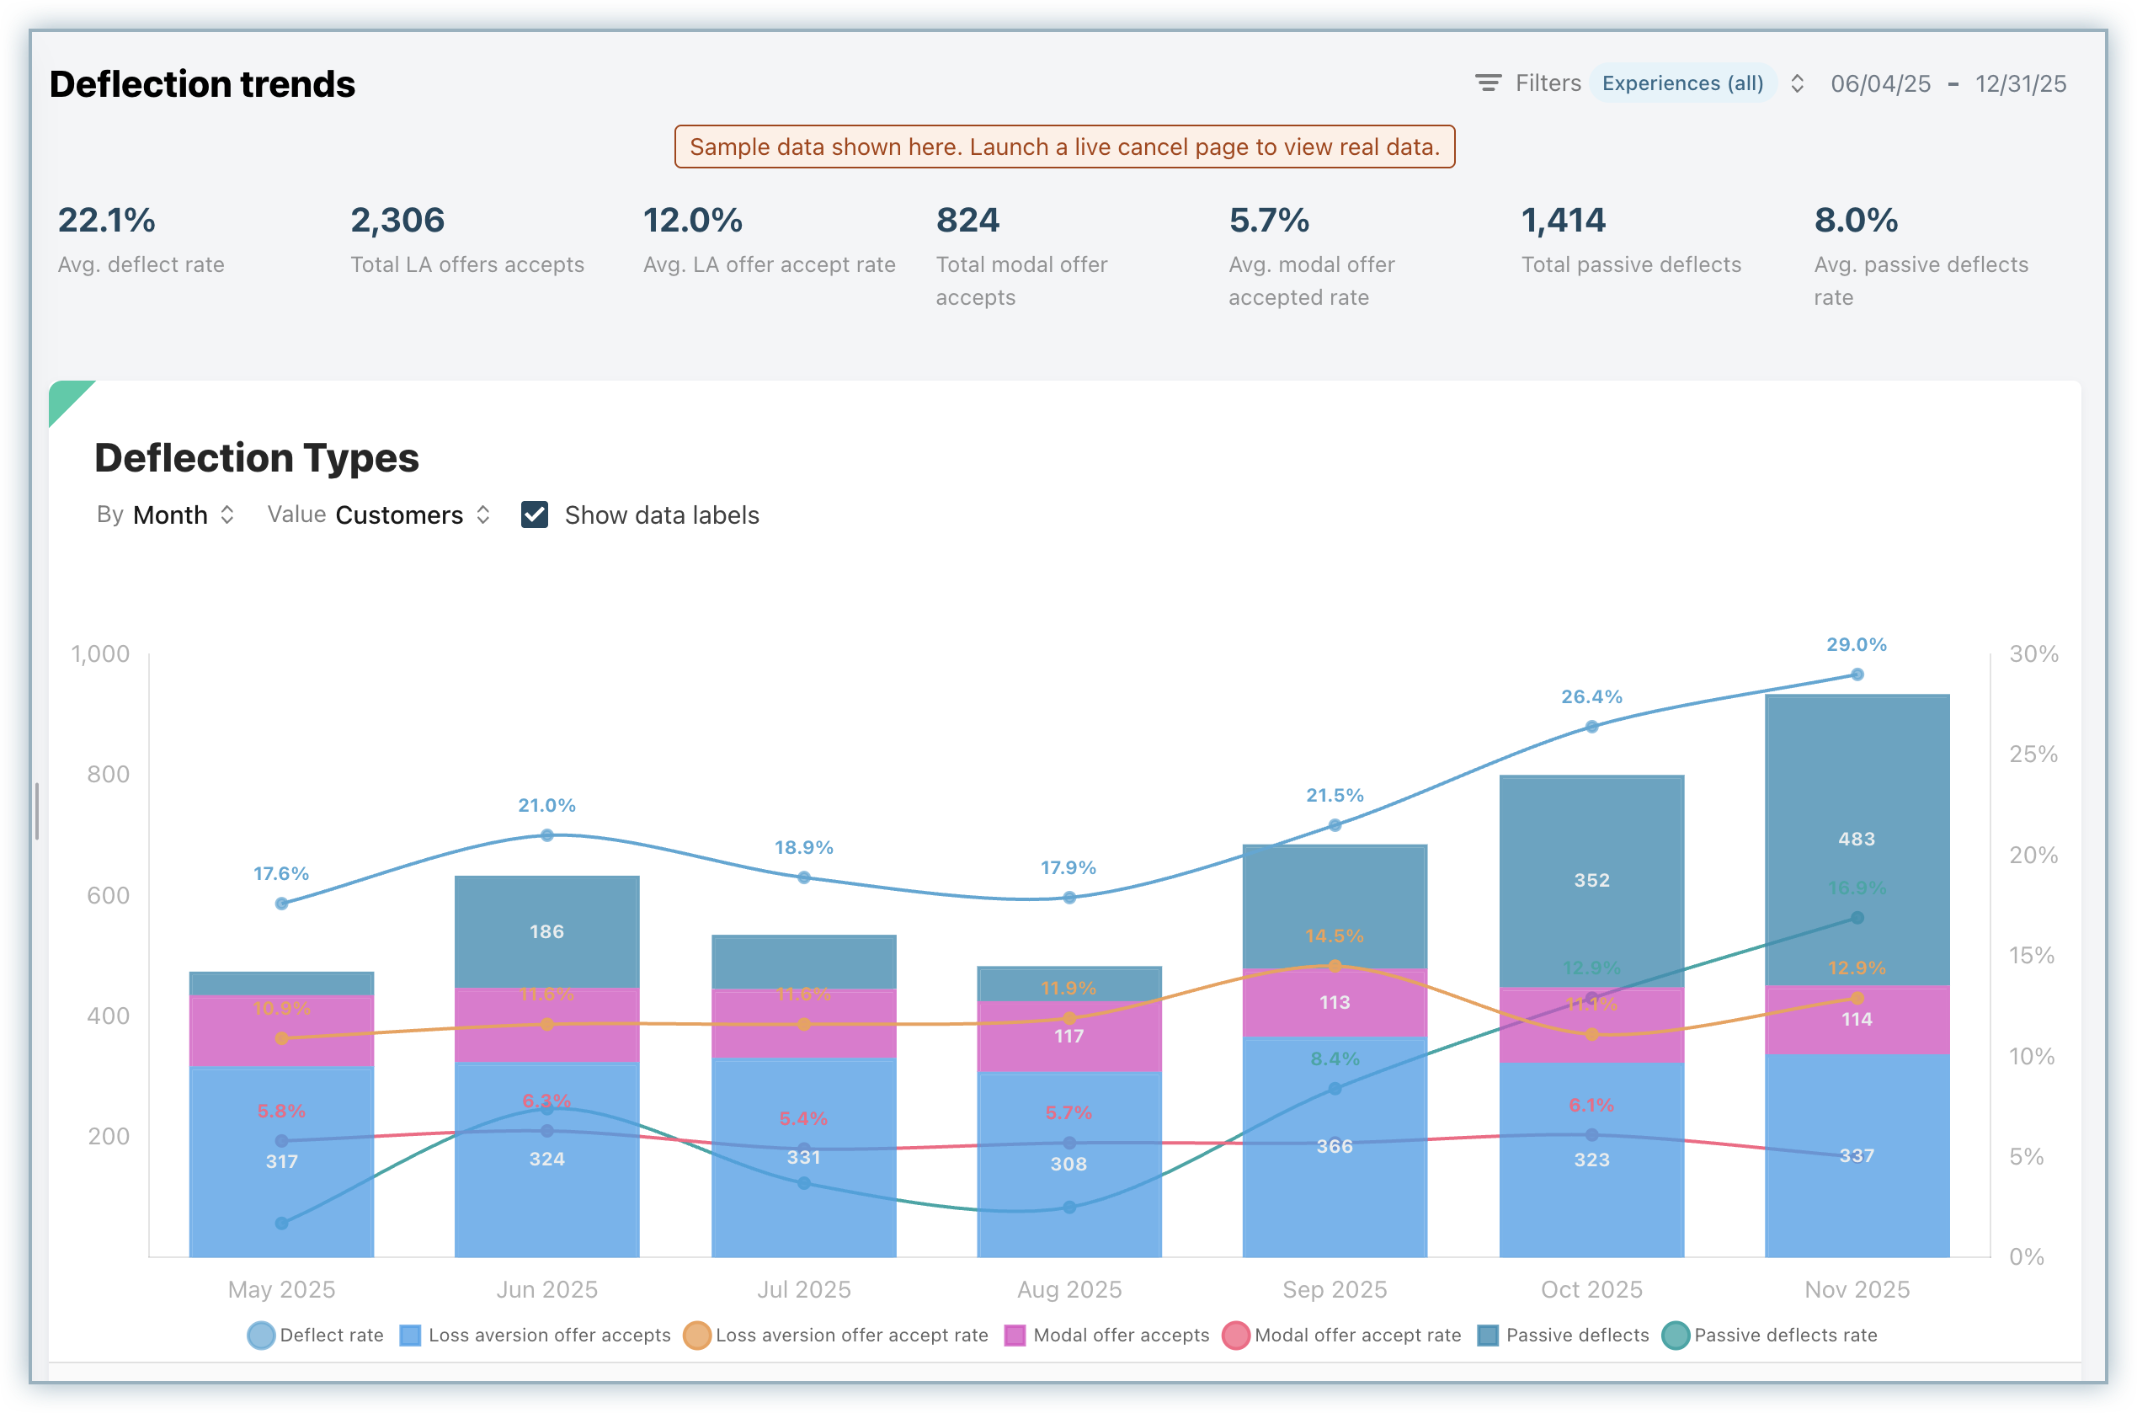Viewport: 2137px width, 1413px height.
Task: Click the sample data notice banner
Action: [1064, 147]
